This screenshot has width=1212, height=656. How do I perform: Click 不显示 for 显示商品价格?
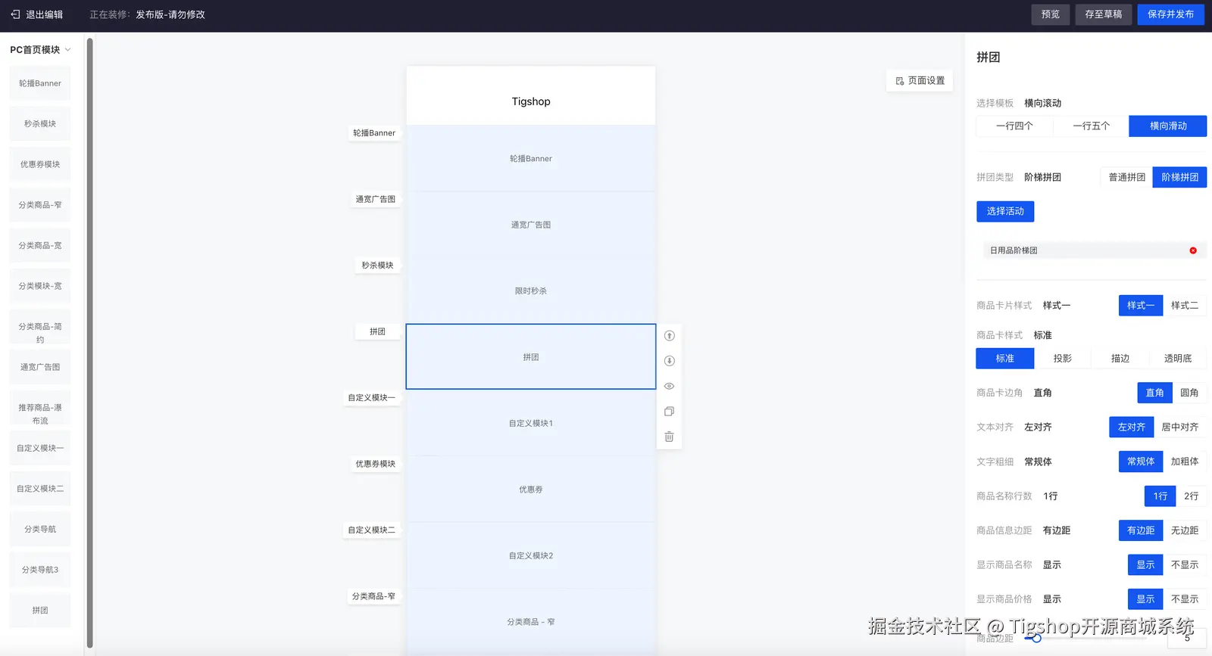tap(1185, 599)
